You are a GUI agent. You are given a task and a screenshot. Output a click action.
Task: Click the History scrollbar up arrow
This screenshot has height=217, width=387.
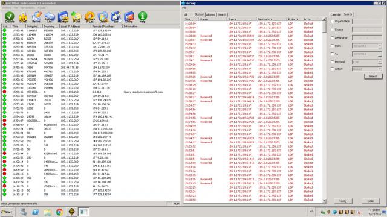(324, 19)
